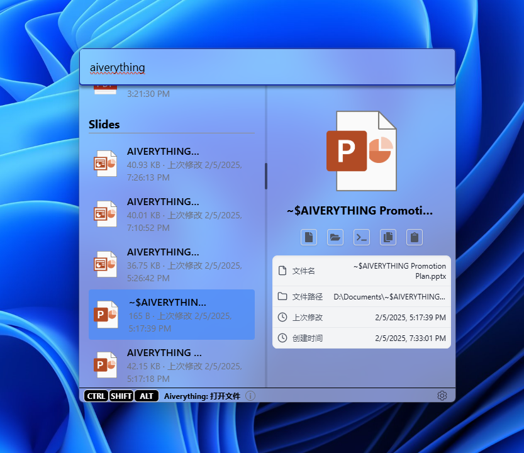
Task: Click the search field containing aiverything
Action: click(x=267, y=67)
